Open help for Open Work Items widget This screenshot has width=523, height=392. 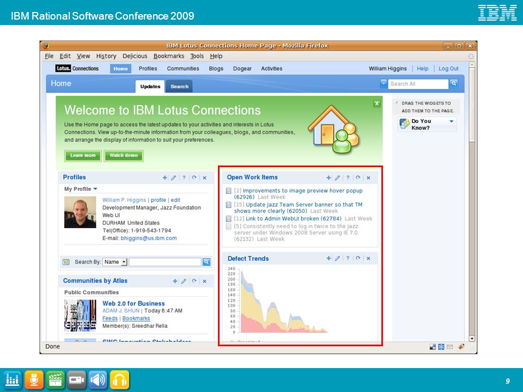tap(348, 177)
